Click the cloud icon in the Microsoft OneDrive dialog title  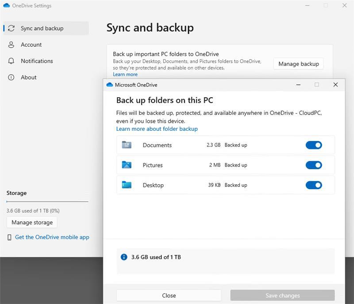[109, 85]
